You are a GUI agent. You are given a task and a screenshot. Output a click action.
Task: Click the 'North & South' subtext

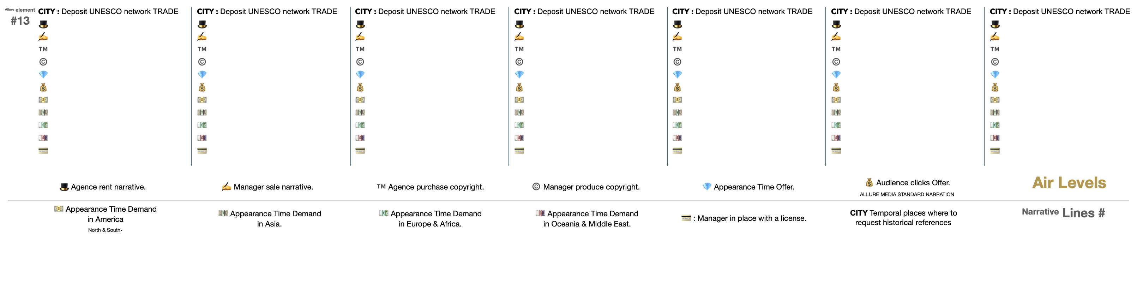click(104, 230)
